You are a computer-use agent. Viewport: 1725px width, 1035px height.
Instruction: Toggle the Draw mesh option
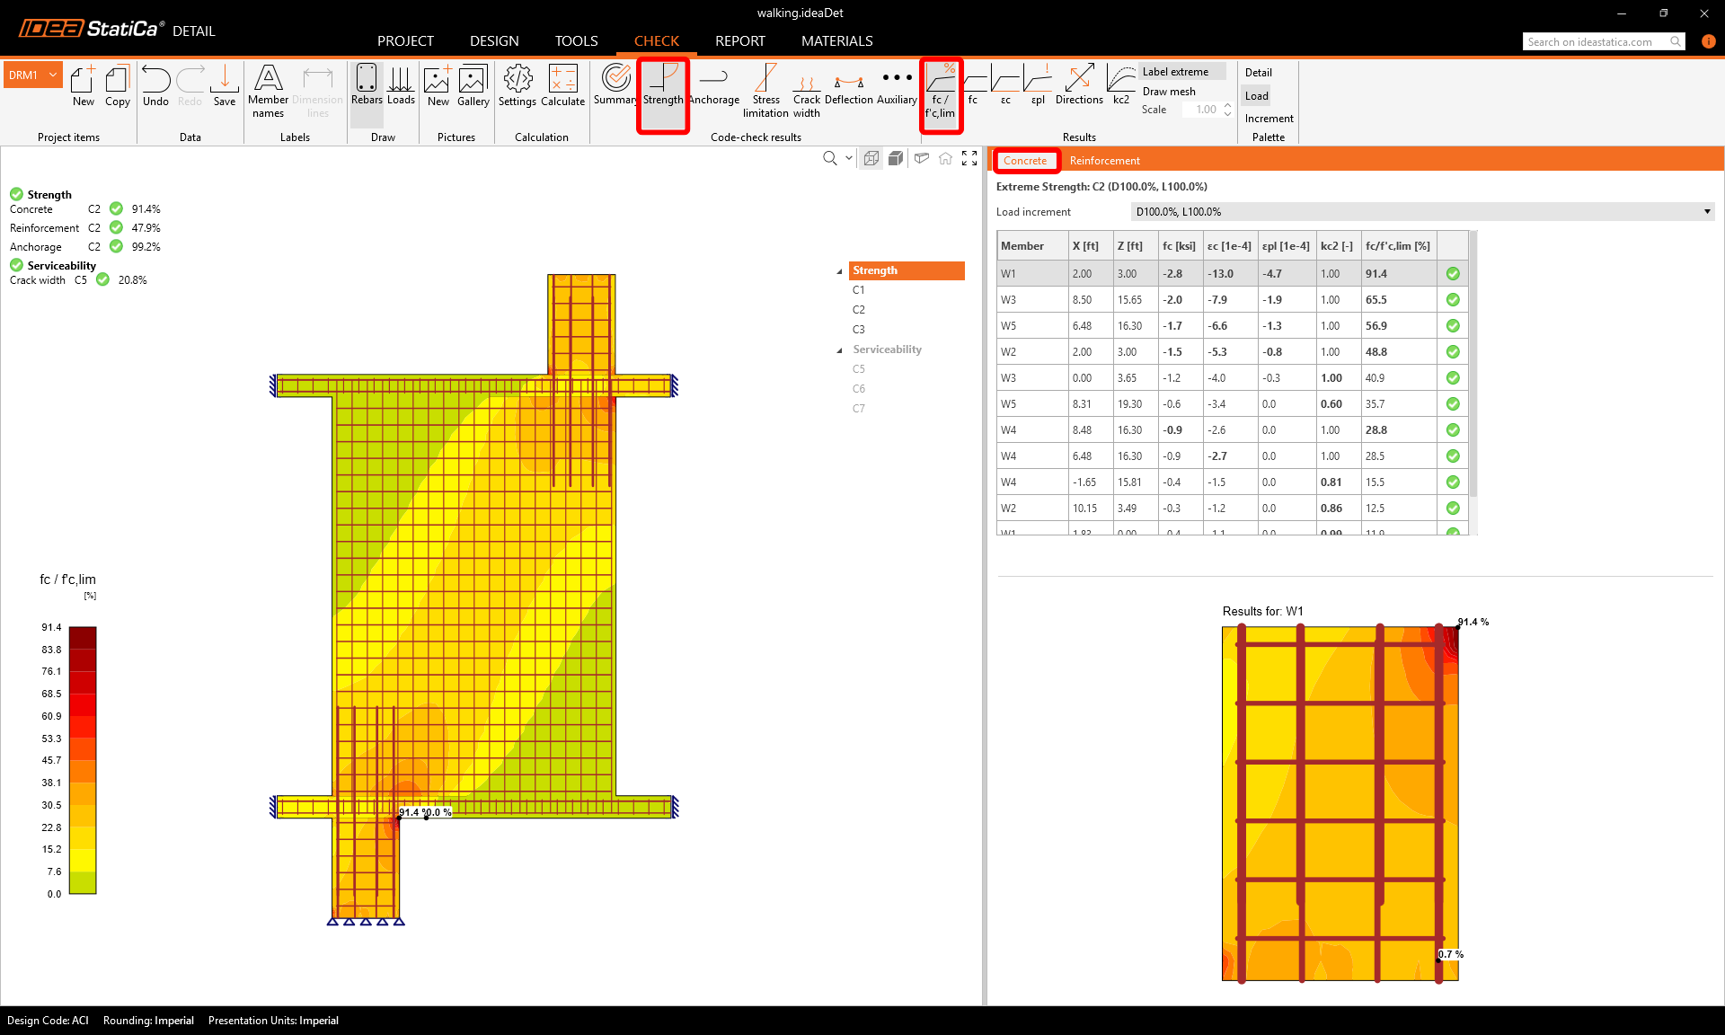pos(1169,92)
